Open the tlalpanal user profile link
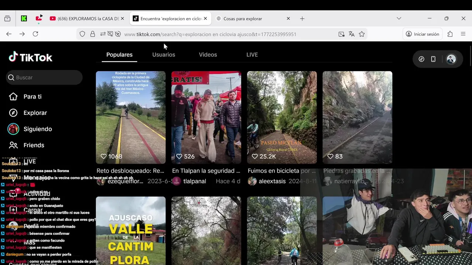The image size is (472, 265). [x=195, y=181]
